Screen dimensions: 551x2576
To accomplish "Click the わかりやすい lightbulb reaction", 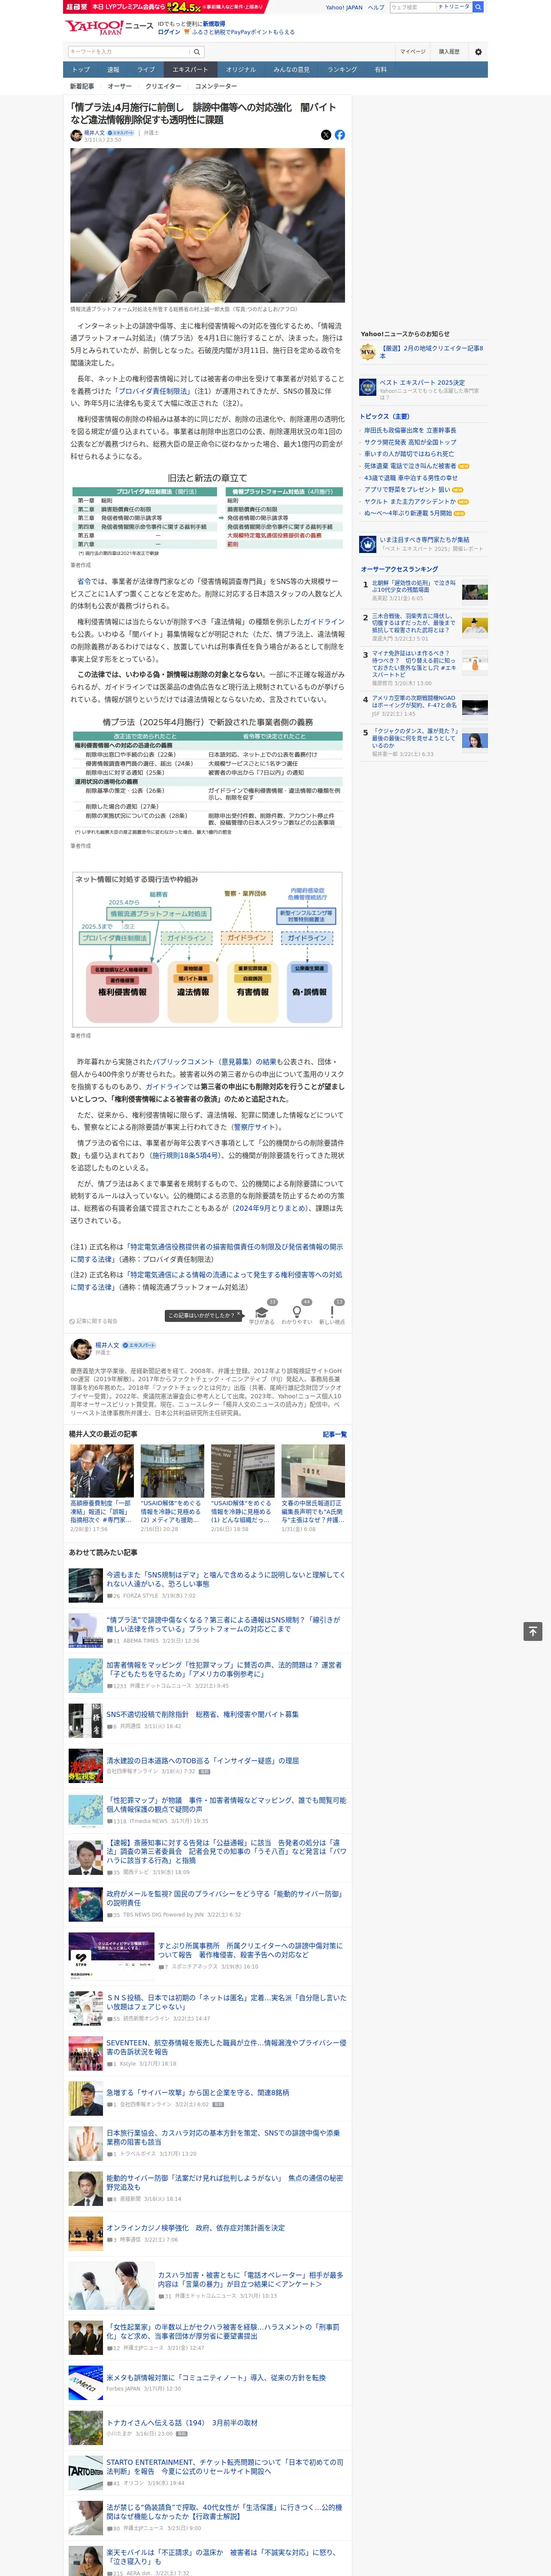I will pos(297,1312).
